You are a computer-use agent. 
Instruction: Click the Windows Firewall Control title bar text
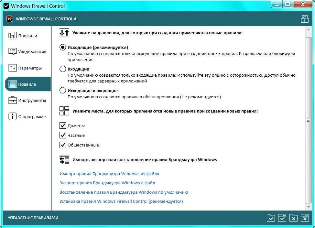click(38, 6)
